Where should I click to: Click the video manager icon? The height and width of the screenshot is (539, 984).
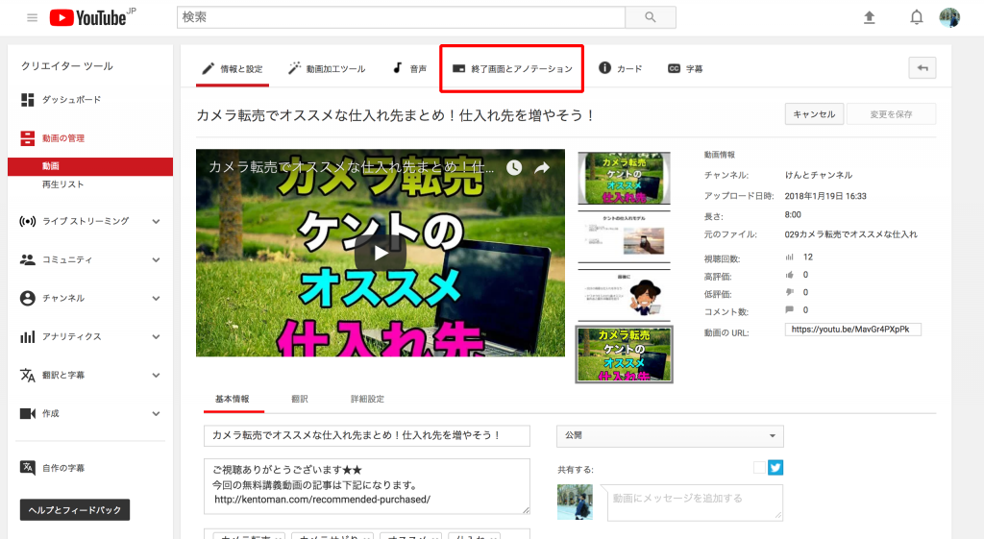pyautogui.click(x=28, y=138)
